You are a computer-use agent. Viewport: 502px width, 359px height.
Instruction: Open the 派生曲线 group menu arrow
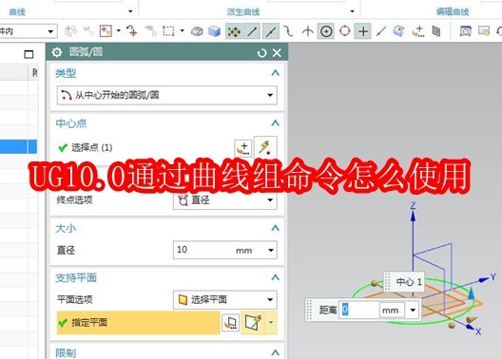(x=352, y=11)
